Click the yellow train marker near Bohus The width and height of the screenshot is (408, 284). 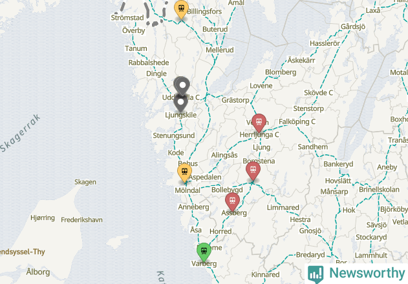184,172
